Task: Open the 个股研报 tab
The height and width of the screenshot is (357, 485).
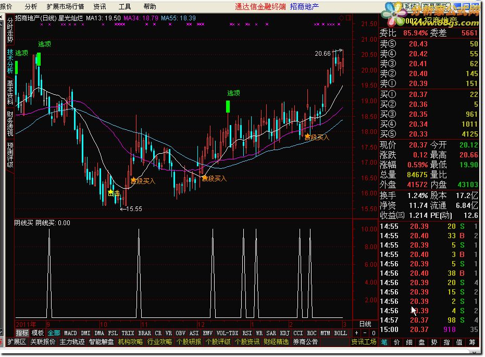Action: click(189, 342)
